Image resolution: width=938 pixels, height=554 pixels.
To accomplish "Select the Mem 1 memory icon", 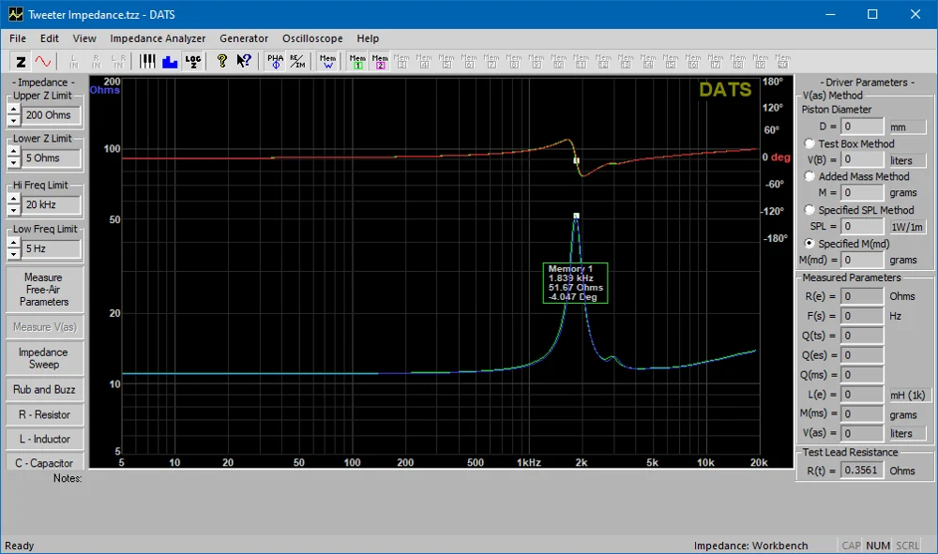I will (x=357, y=62).
